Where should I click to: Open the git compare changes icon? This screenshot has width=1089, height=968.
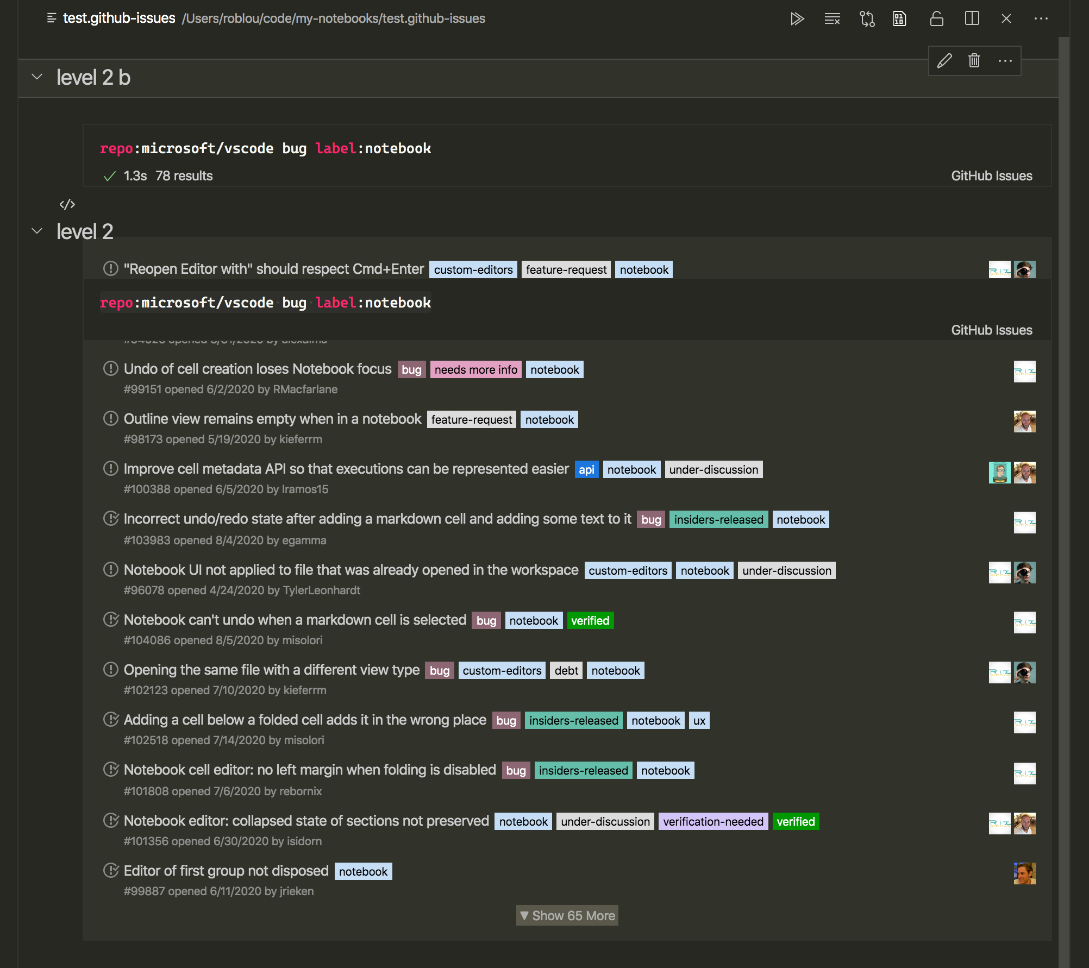click(867, 19)
